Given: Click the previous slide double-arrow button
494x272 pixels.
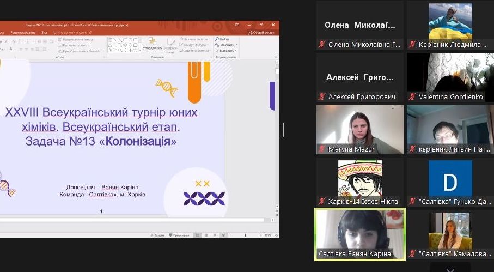Looking at the screenshot, I should point(277,210).
